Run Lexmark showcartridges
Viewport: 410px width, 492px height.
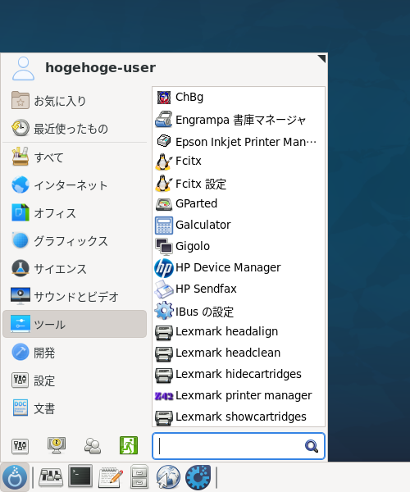239,417
